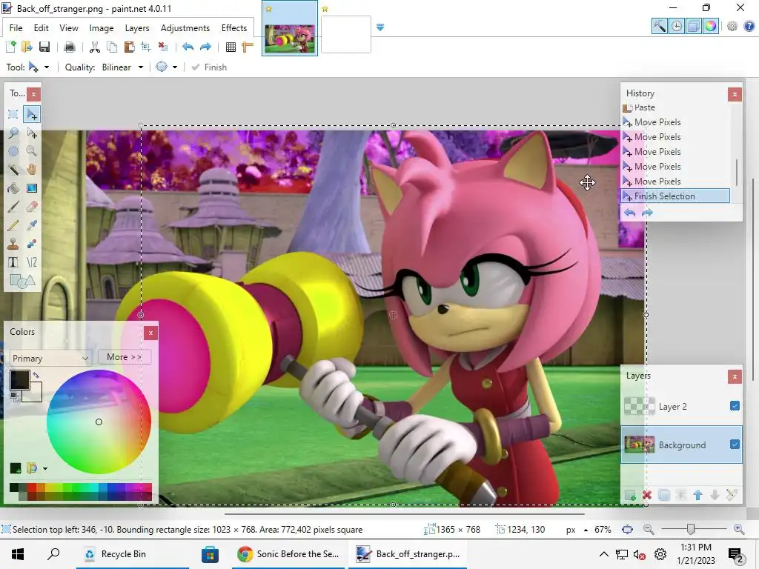Screen dimensions: 759x569
Task: Open the palette management dropdown arrow
Action: click(x=45, y=468)
